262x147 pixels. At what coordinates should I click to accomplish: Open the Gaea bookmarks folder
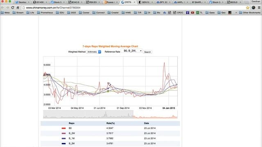[x=210, y=13]
